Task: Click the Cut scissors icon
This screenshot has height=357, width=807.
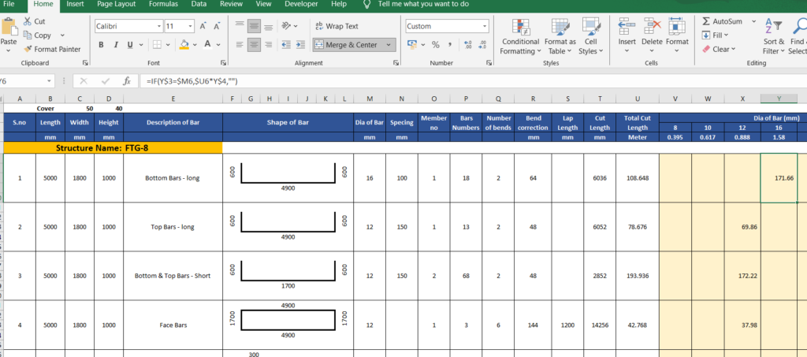Action: (28, 21)
